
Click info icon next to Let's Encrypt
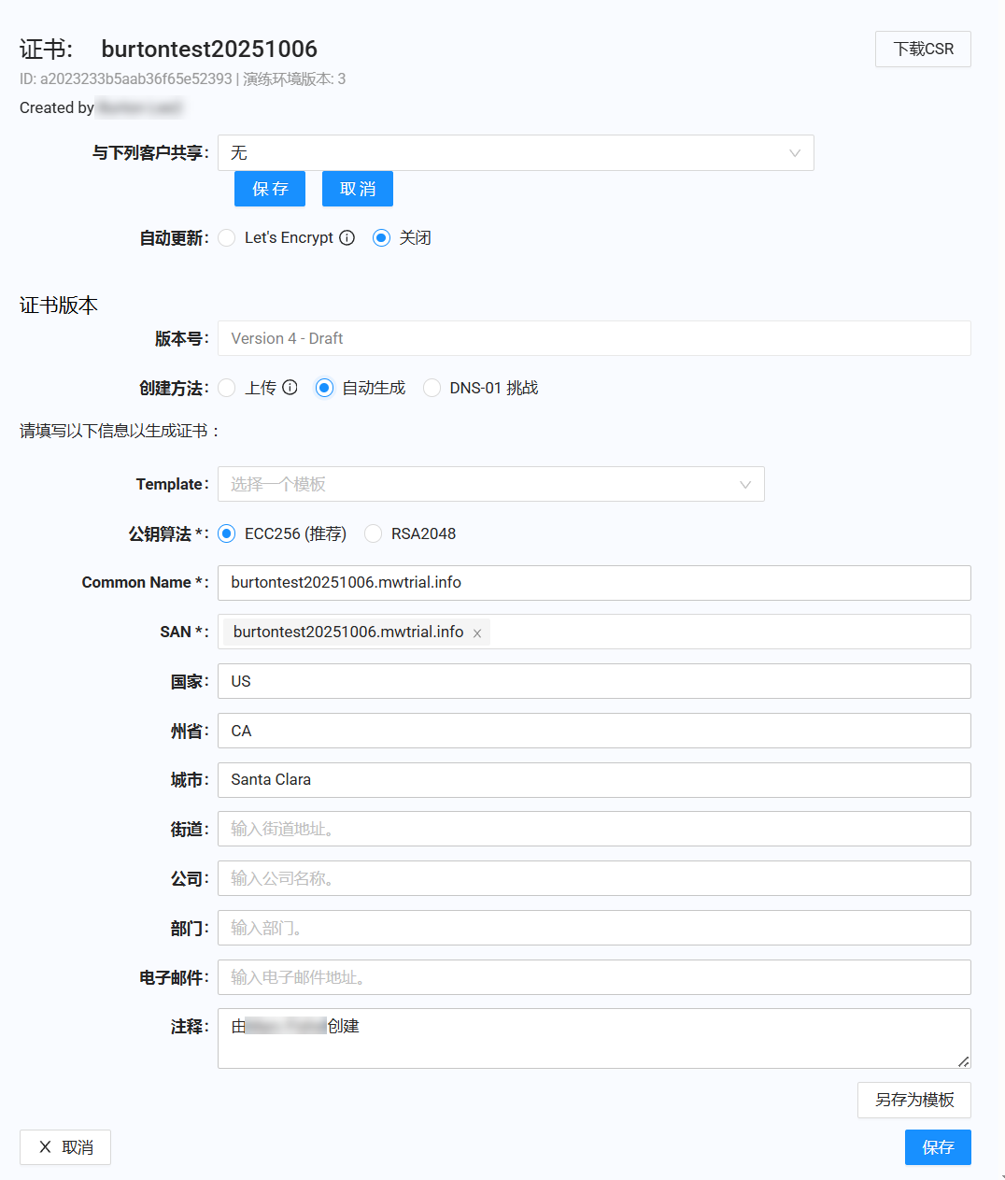pyautogui.click(x=347, y=238)
